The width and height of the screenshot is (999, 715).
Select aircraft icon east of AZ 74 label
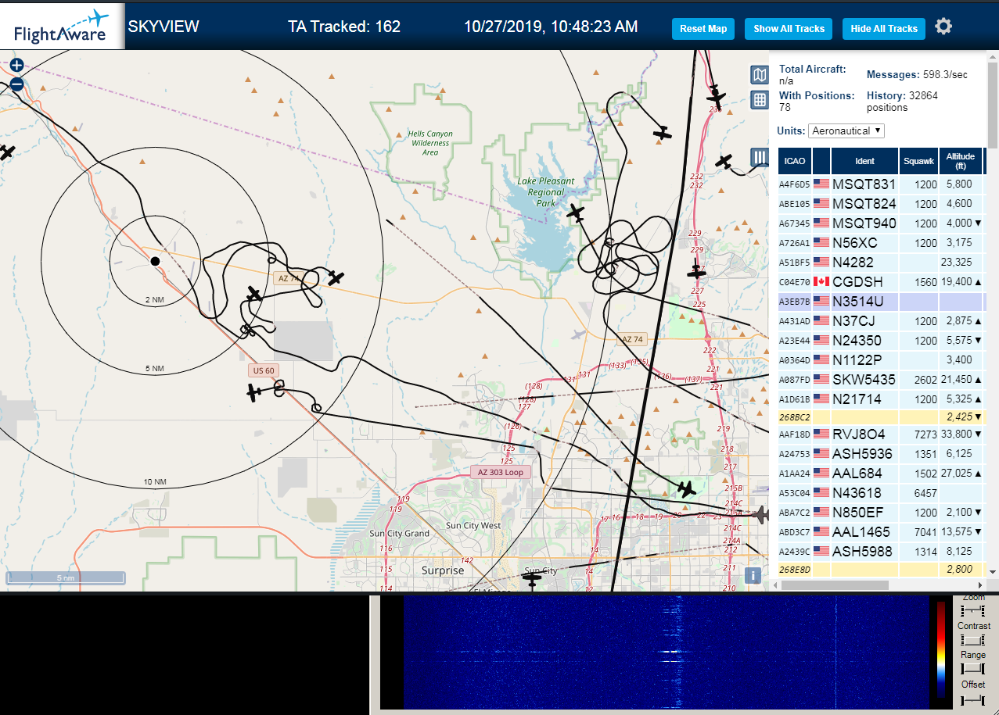(336, 277)
